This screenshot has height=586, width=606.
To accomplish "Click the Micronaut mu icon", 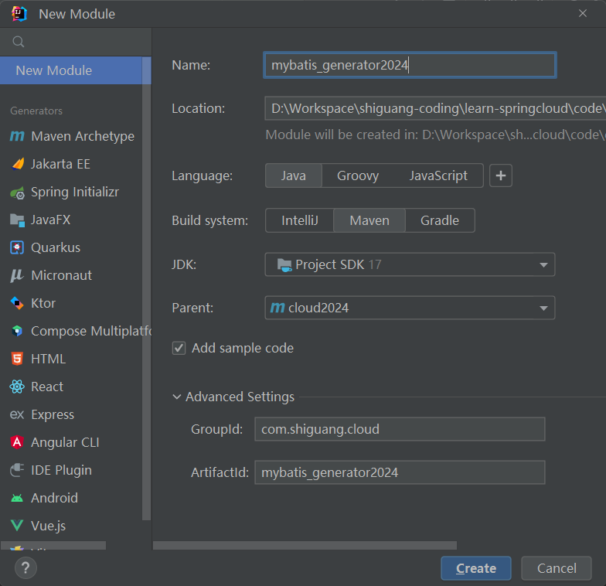I will click(x=17, y=275).
